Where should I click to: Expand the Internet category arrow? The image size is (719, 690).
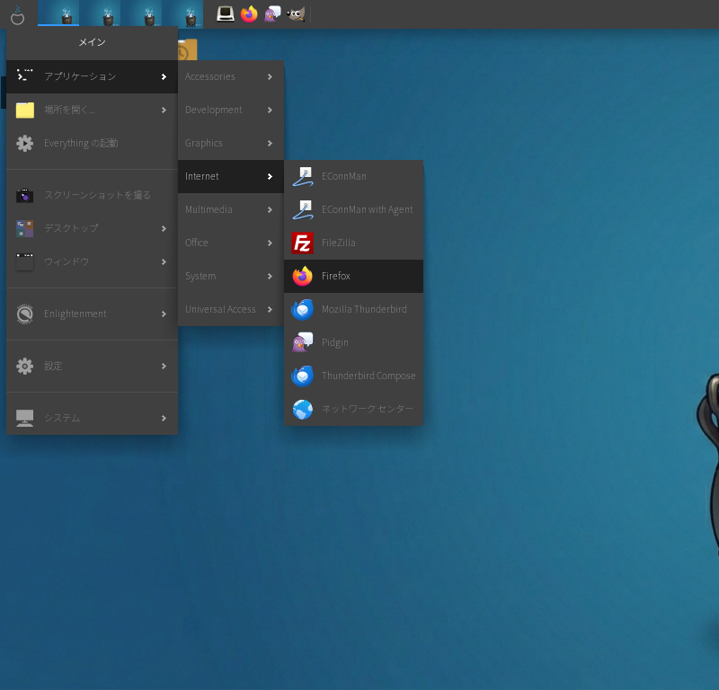coord(270,176)
